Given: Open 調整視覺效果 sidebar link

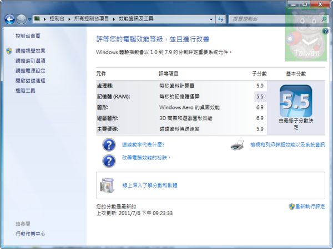Looking at the screenshot, I should 31,51.
